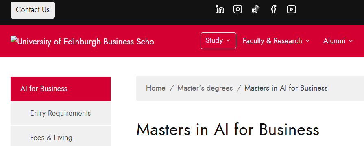The width and height of the screenshot is (364, 146).
Task: Open Fees & Living sidebar item
Action: tap(61, 136)
